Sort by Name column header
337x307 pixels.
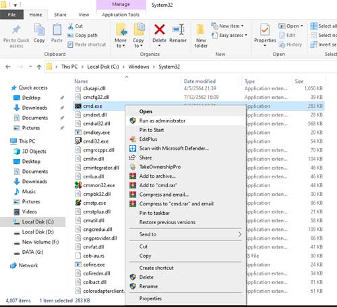click(x=81, y=81)
